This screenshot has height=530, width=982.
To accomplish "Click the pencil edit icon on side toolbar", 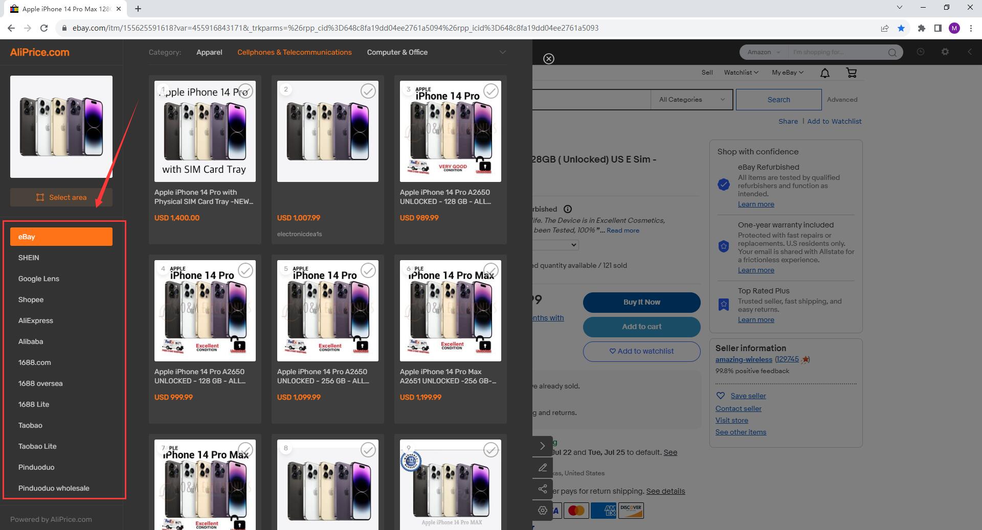I will pos(543,468).
